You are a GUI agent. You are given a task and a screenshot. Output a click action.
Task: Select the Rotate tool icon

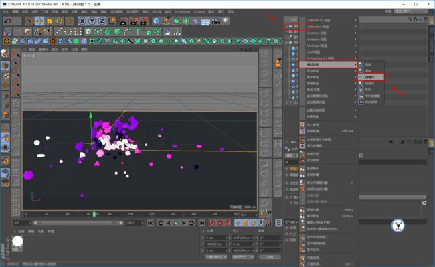[60, 21]
